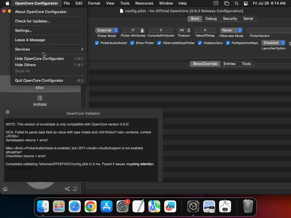Screen dimensions: 291x218
Task: Click the info icon at sidebar bottom
Action: (x=5, y=189)
